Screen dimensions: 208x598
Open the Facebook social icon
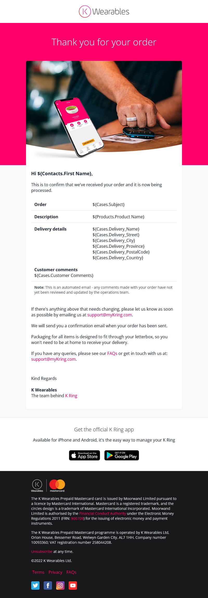(48, 585)
